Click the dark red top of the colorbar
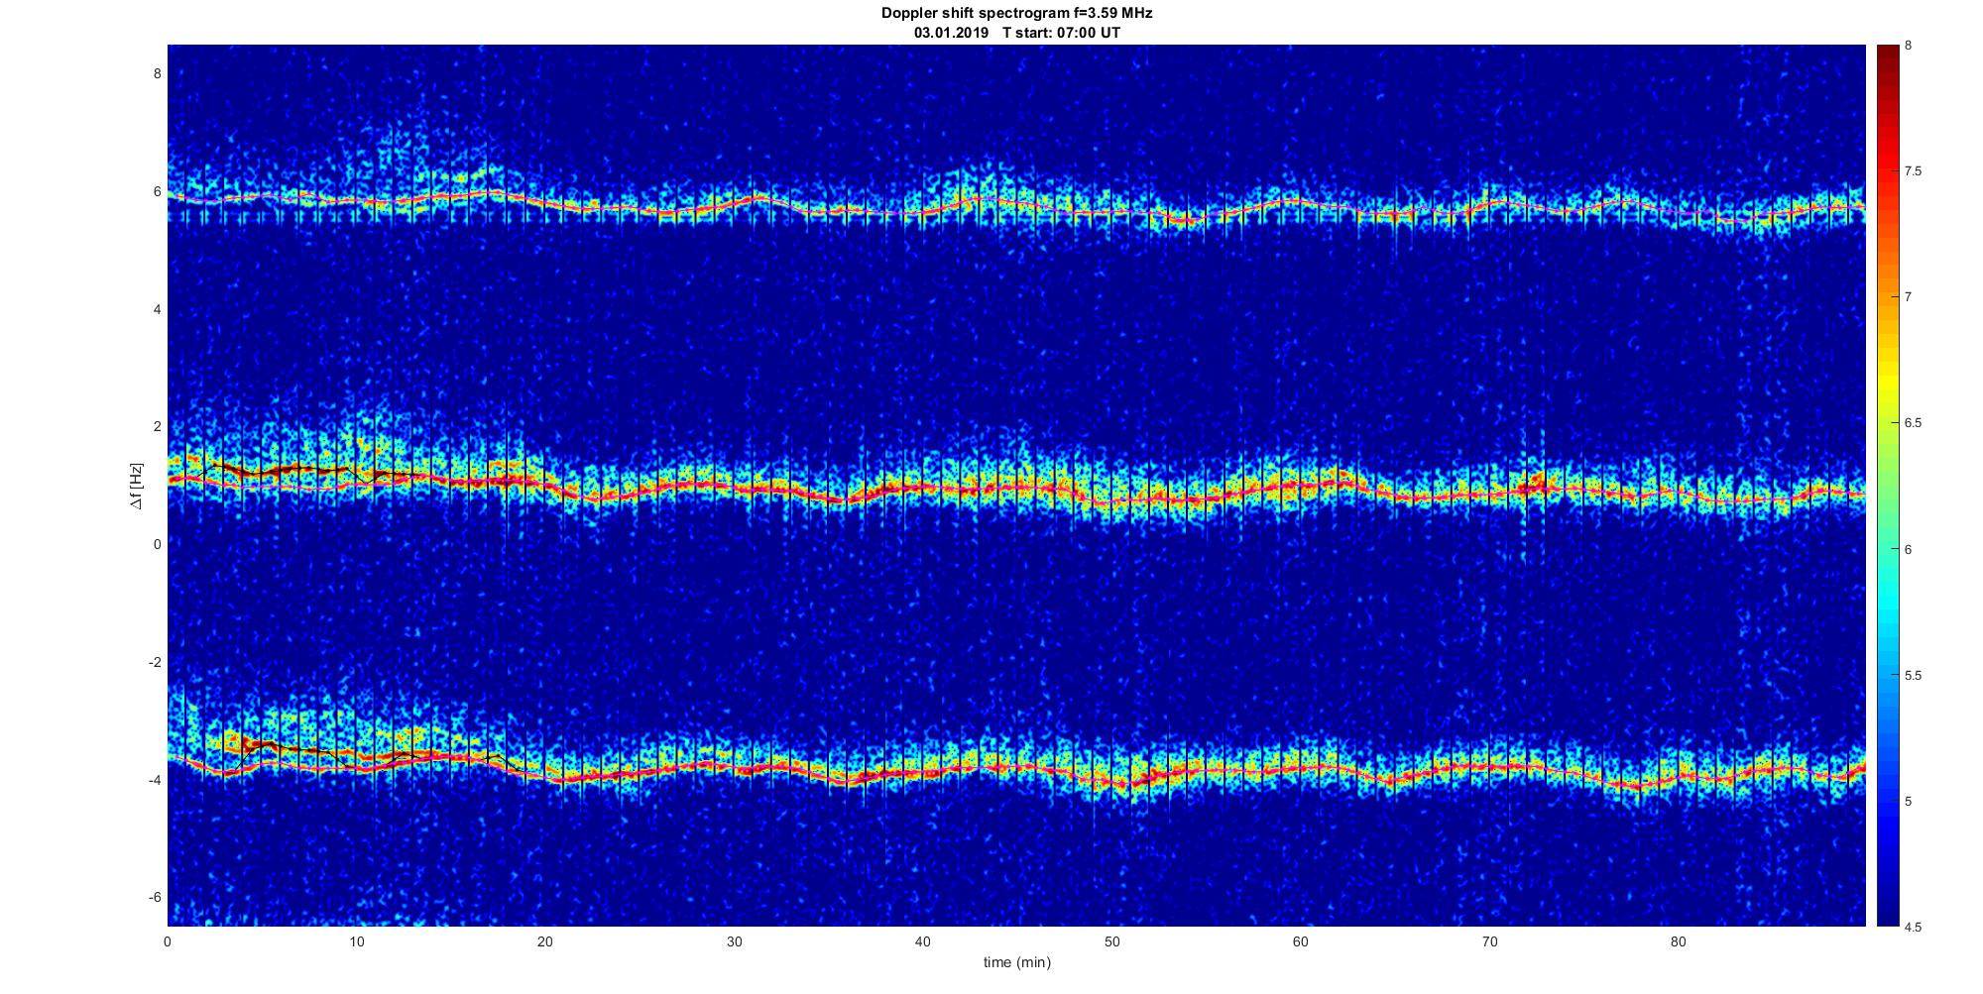Image resolution: width=1983 pixels, height=994 pixels. 1888,59
